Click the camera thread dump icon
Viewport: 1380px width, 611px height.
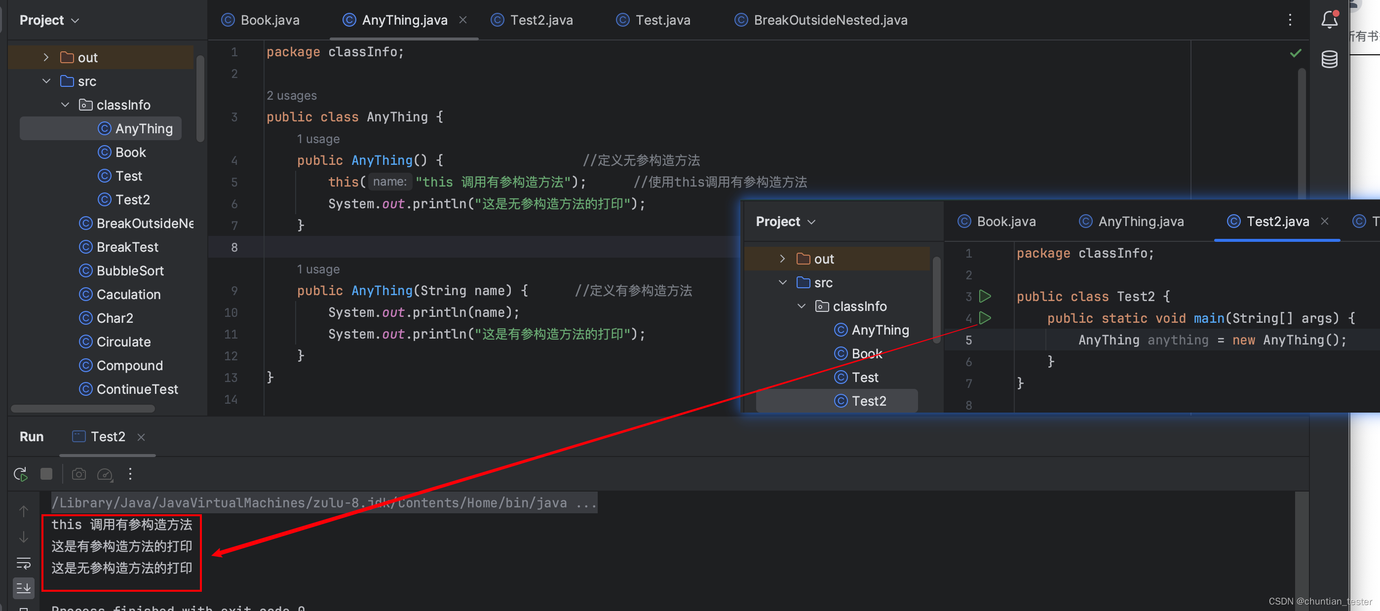[x=79, y=474]
